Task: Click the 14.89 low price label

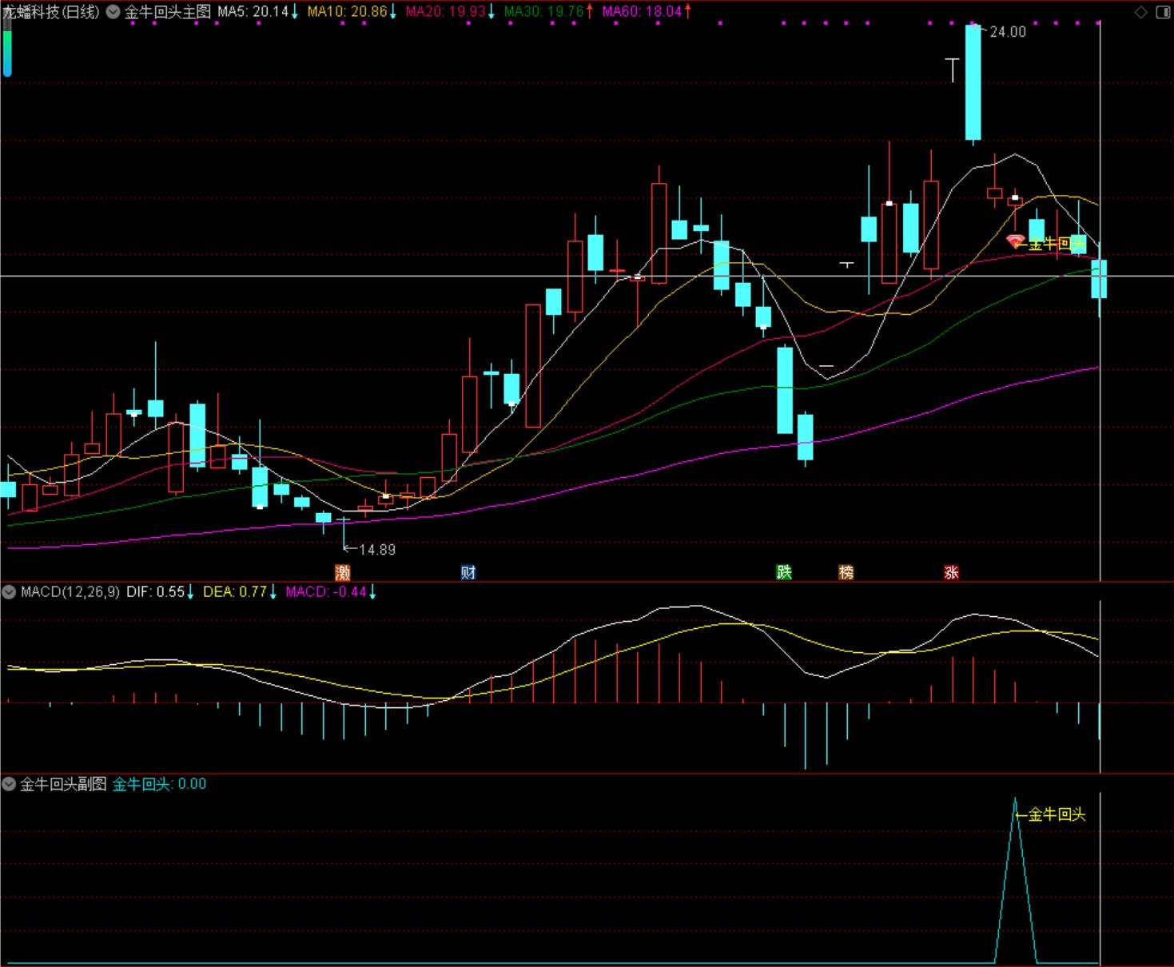Action: pos(377,550)
